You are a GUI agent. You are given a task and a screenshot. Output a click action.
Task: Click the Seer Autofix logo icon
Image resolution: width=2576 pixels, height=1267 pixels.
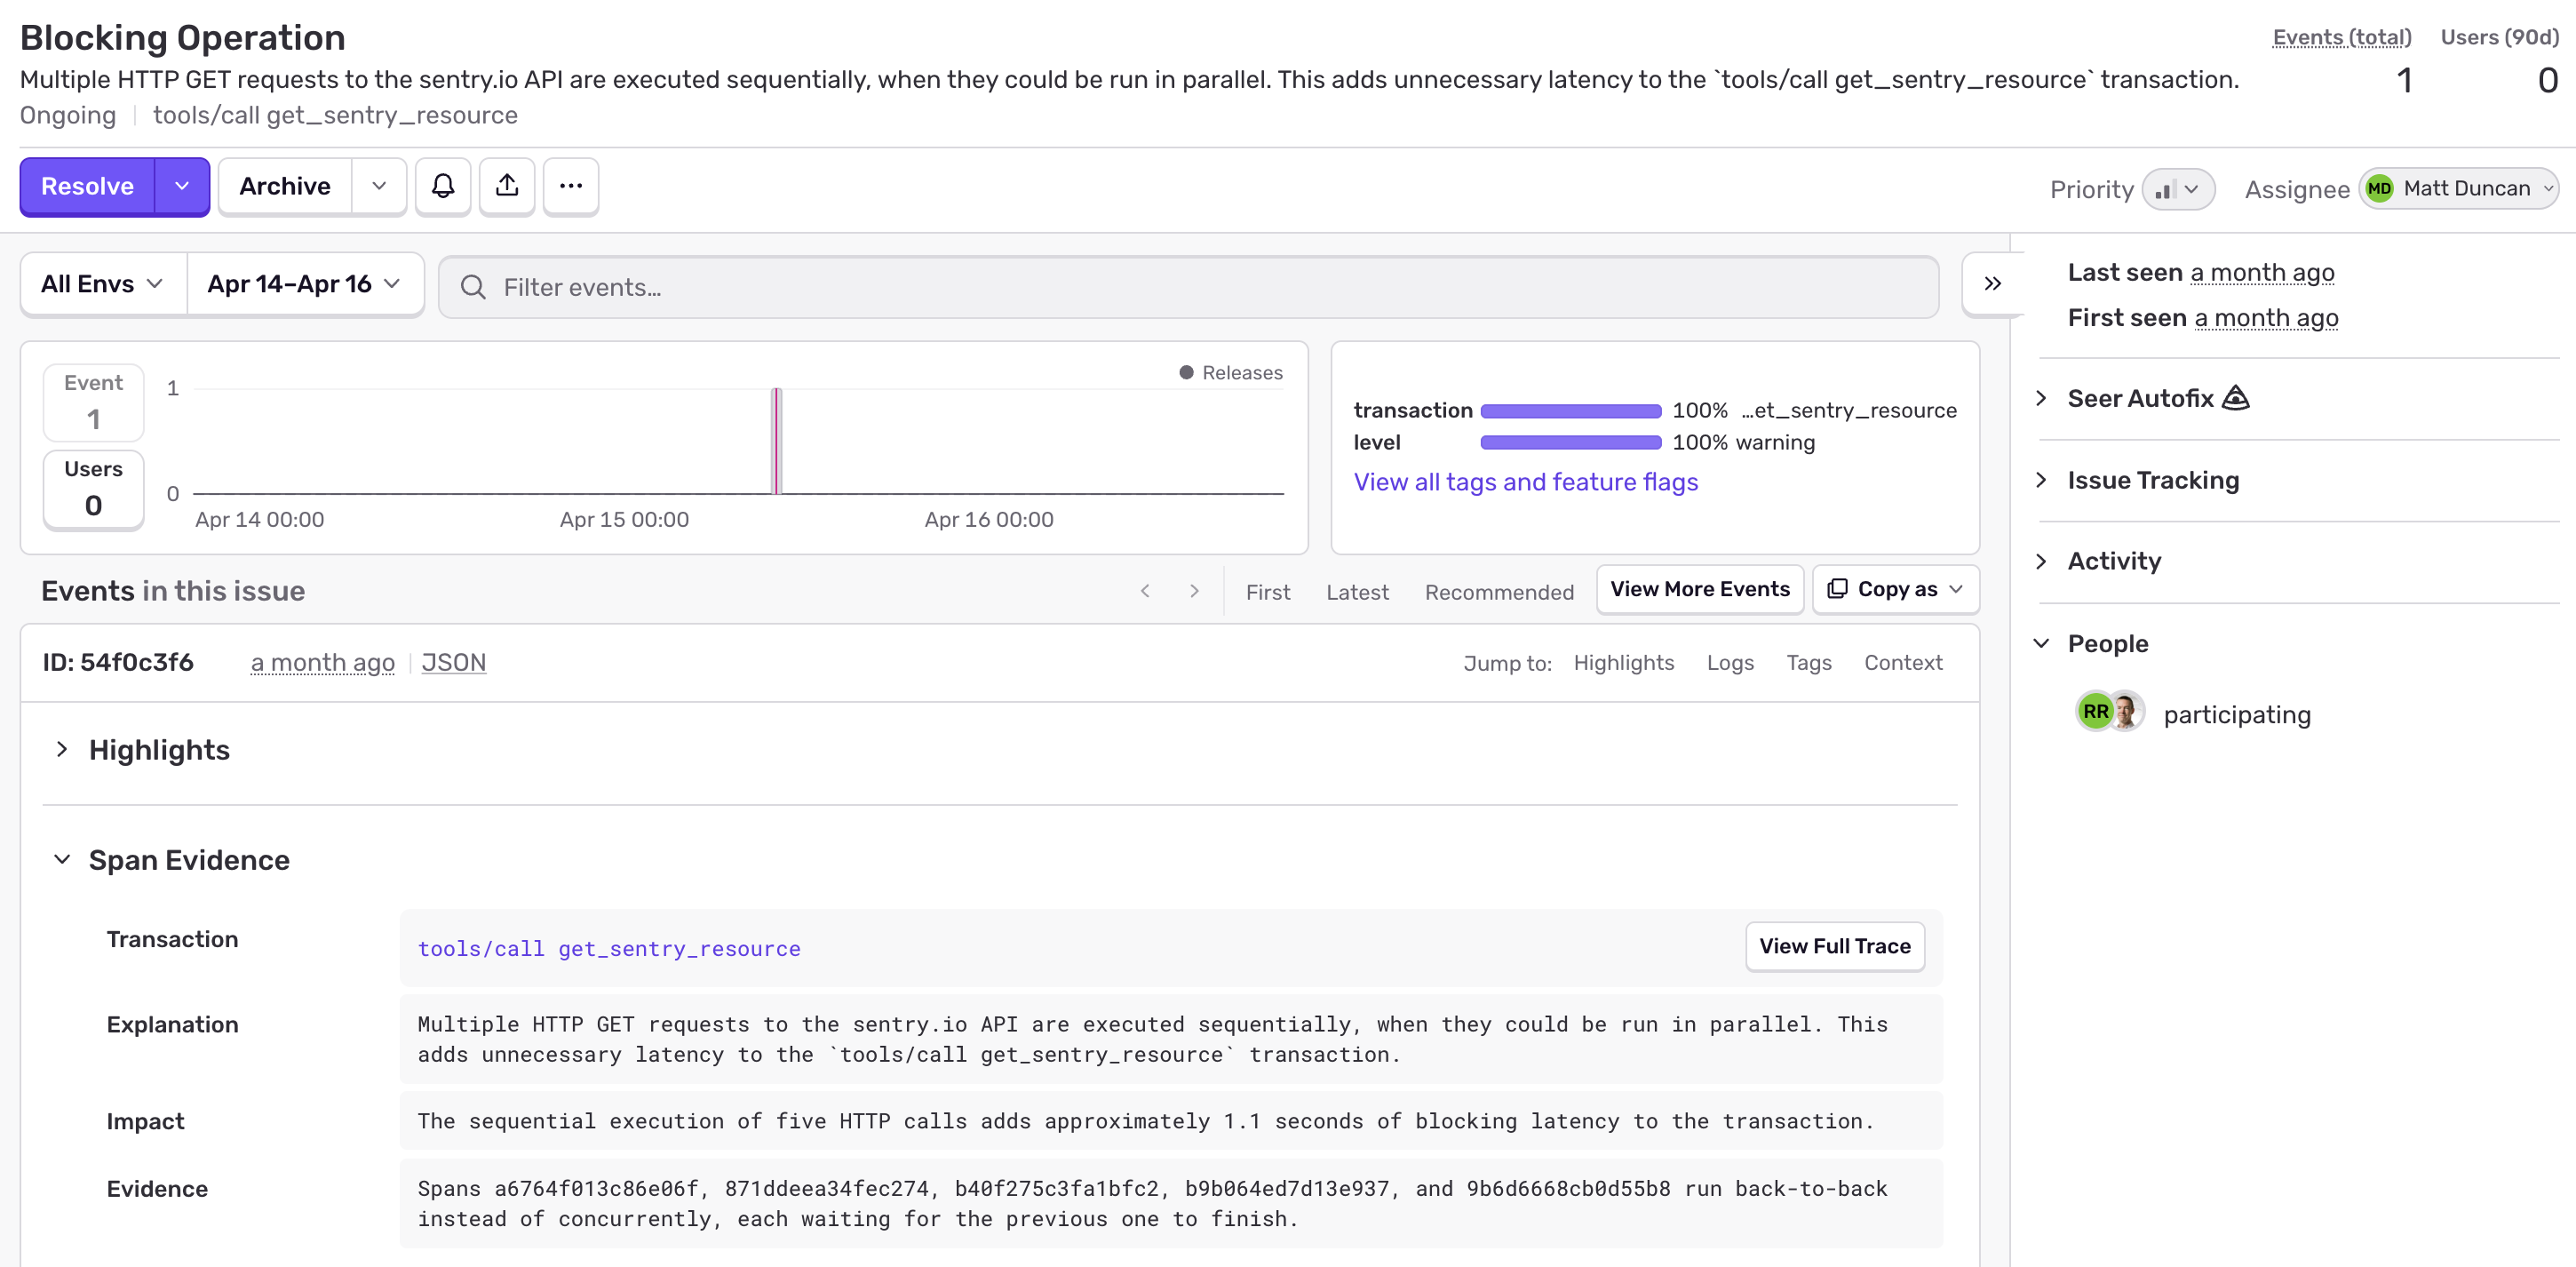pos(2235,398)
